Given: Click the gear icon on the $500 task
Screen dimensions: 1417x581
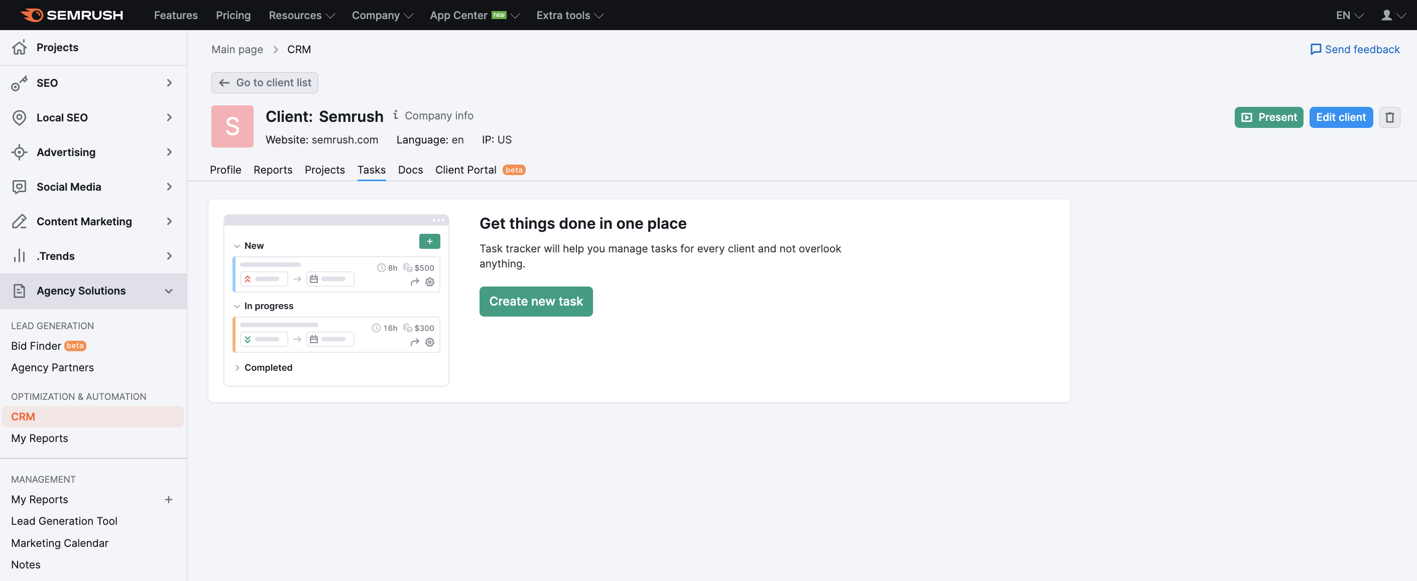Looking at the screenshot, I should (430, 282).
